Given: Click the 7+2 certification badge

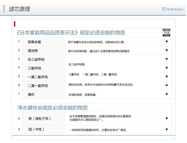Looking at the screenshot, I should (x=166, y=33).
